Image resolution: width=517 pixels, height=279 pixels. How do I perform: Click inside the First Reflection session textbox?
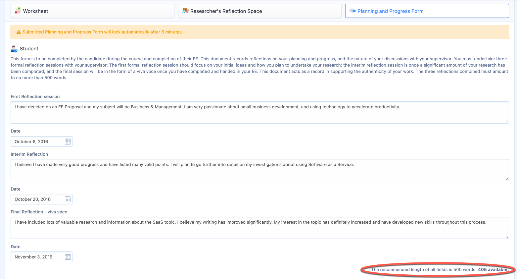[x=259, y=113]
